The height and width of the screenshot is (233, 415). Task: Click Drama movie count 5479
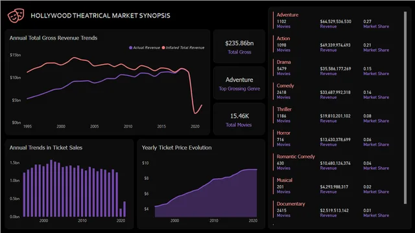click(x=281, y=69)
